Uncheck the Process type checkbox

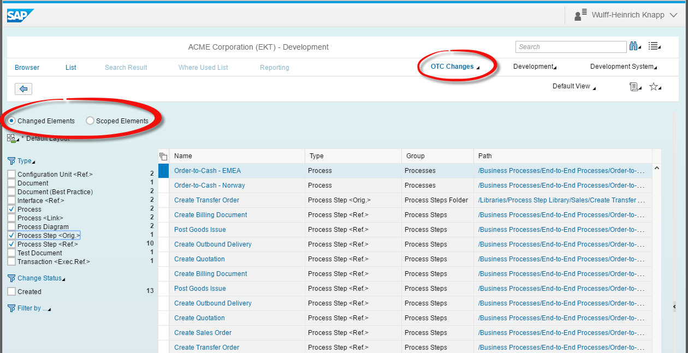click(11, 209)
